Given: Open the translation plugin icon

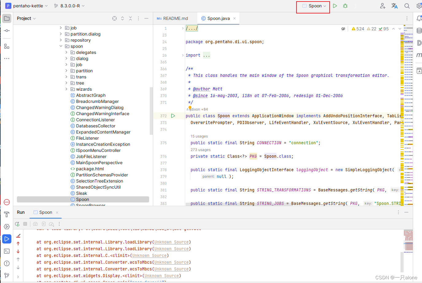Looking at the screenshot, I should coord(395,6).
